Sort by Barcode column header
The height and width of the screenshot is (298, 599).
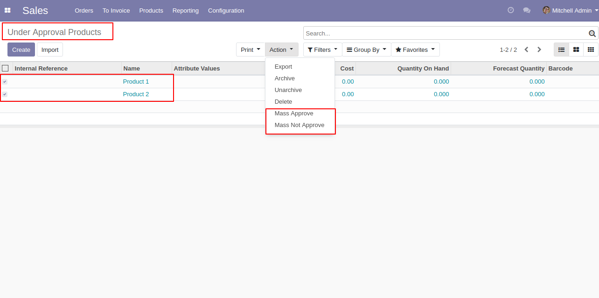tap(572, 68)
